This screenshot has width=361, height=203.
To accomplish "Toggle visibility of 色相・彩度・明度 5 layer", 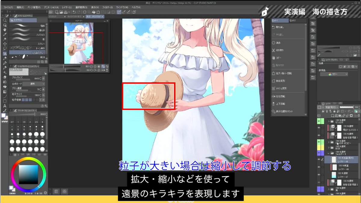I will tap(319, 182).
